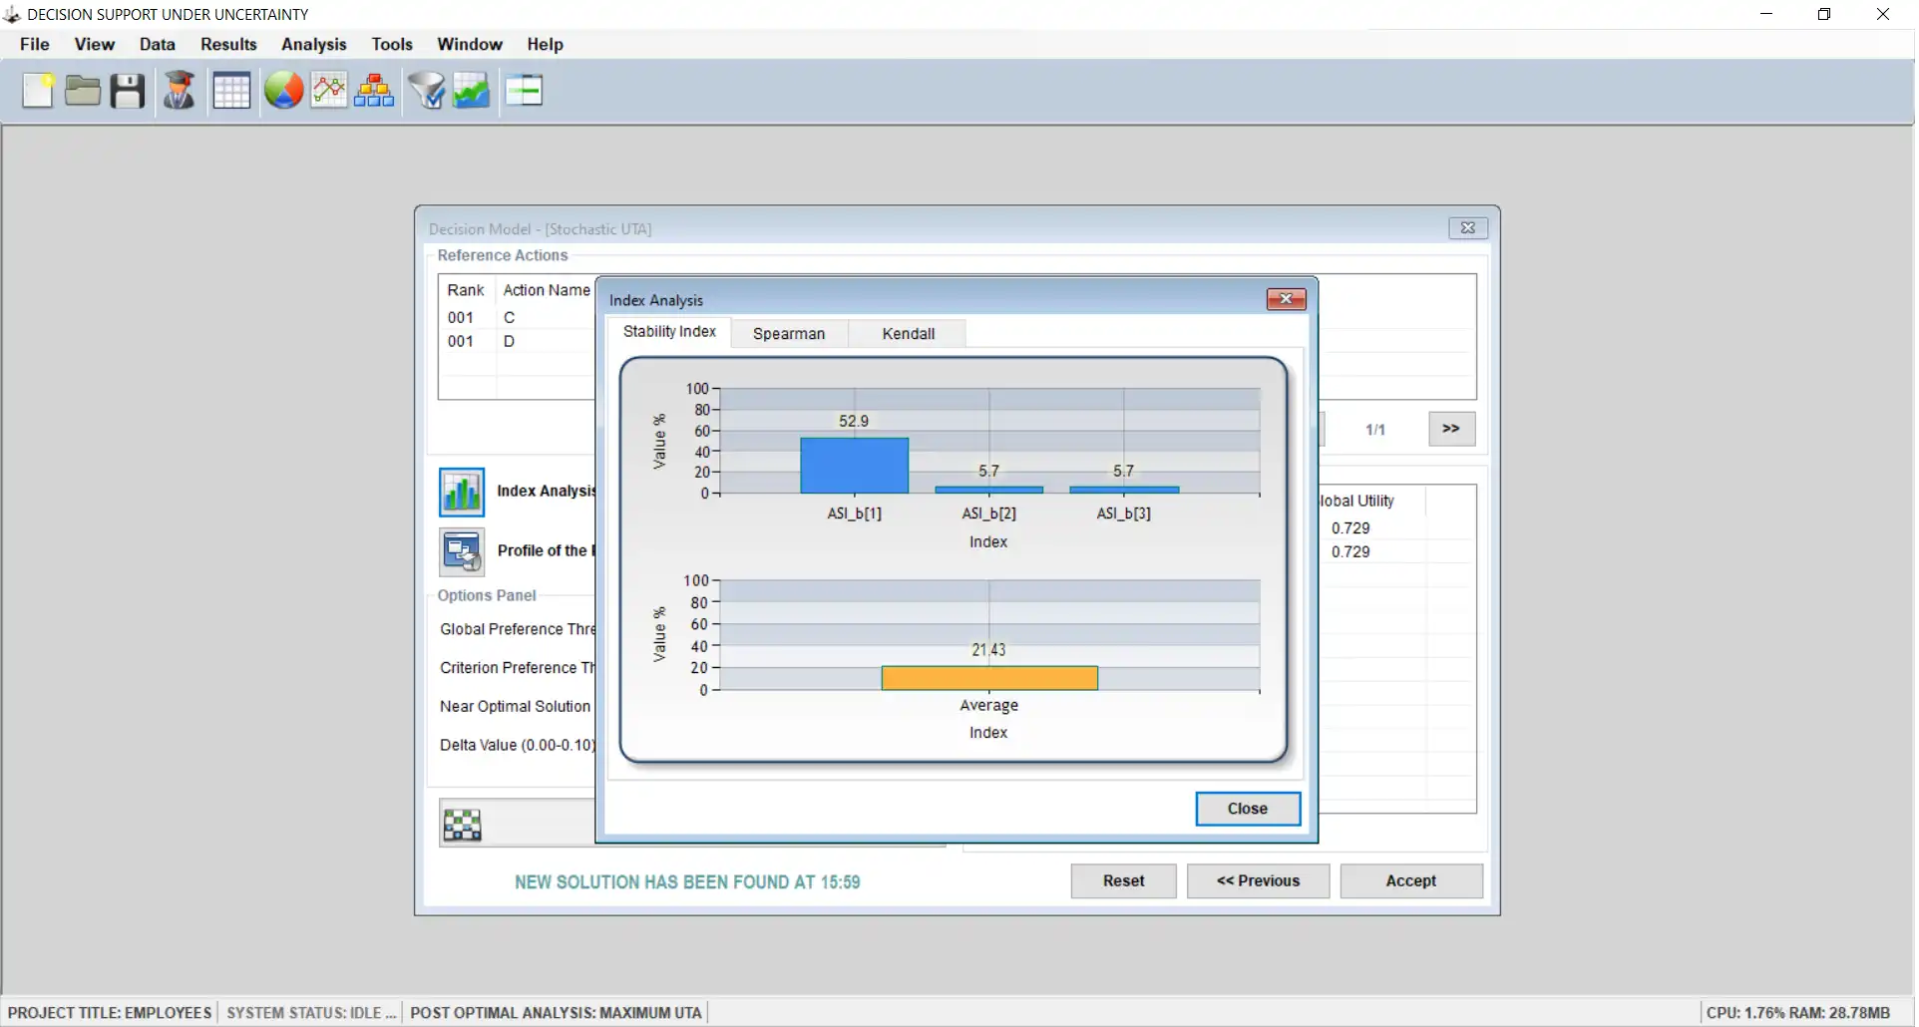
Task: Click the Accept button
Action: point(1411,881)
